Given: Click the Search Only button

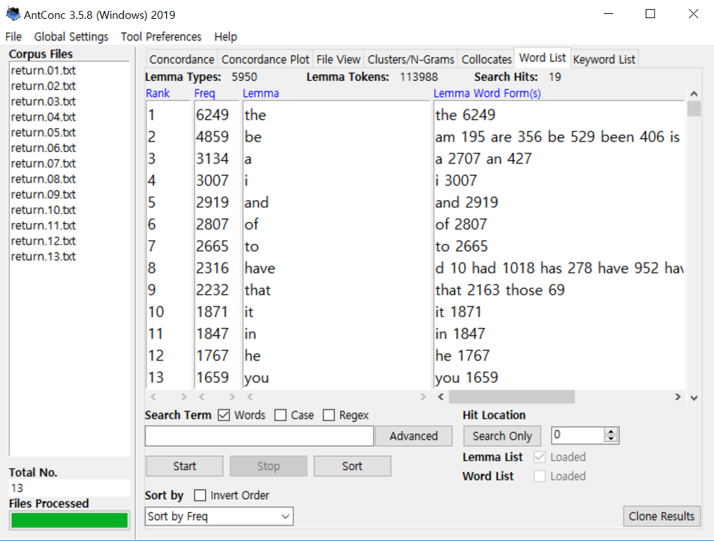Looking at the screenshot, I should [x=502, y=436].
